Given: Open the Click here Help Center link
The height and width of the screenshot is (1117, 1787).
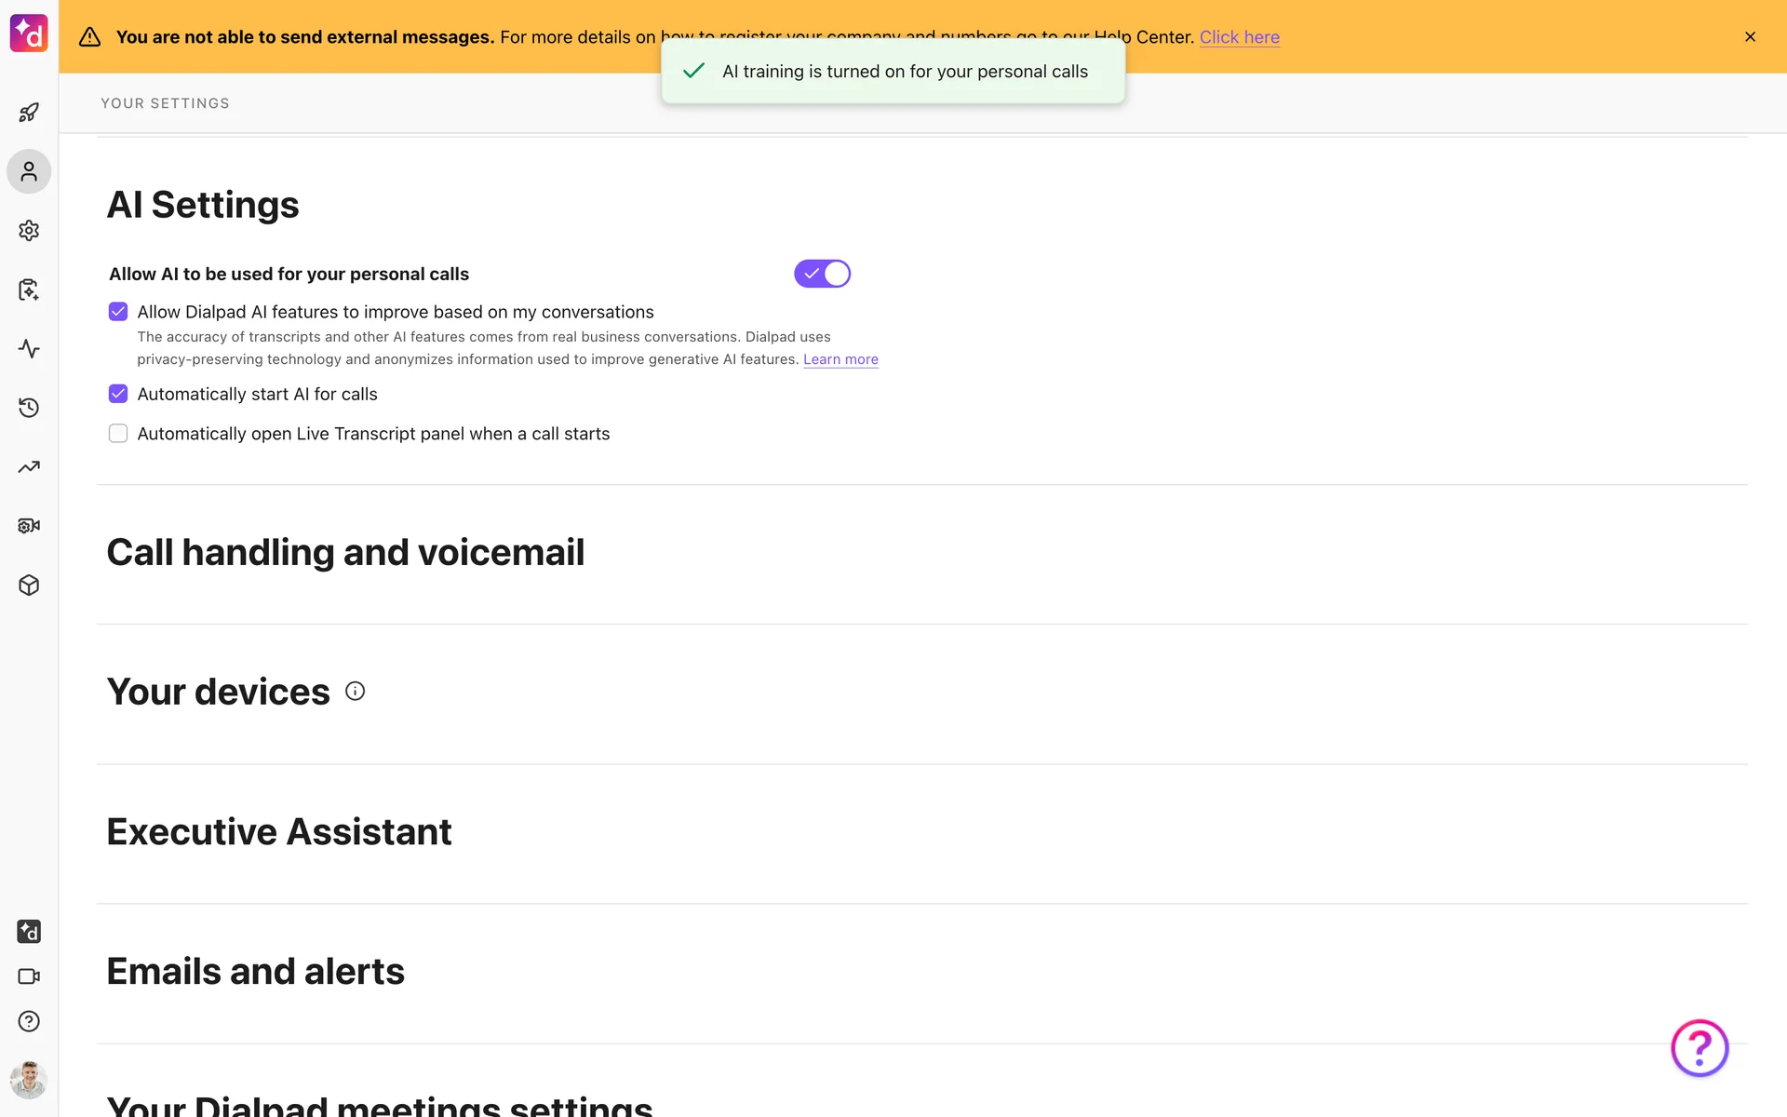Looking at the screenshot, I should (1239, 37).
